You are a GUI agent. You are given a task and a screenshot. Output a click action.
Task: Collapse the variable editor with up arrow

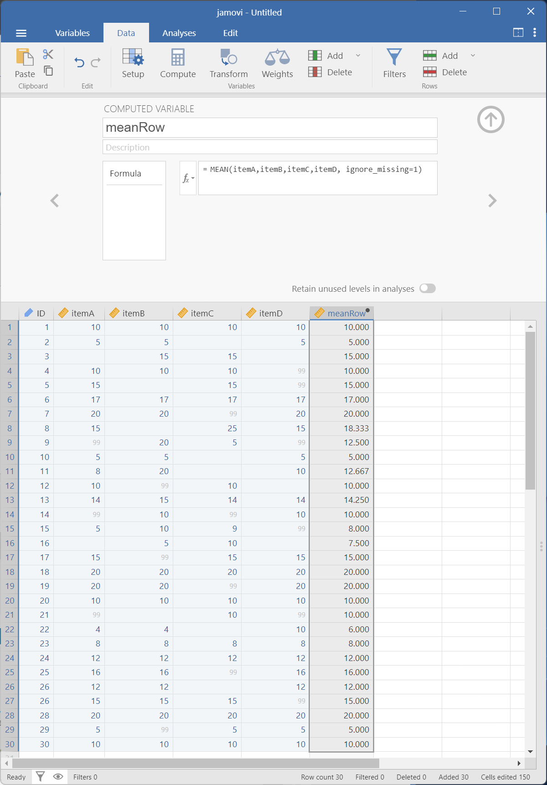491,119
